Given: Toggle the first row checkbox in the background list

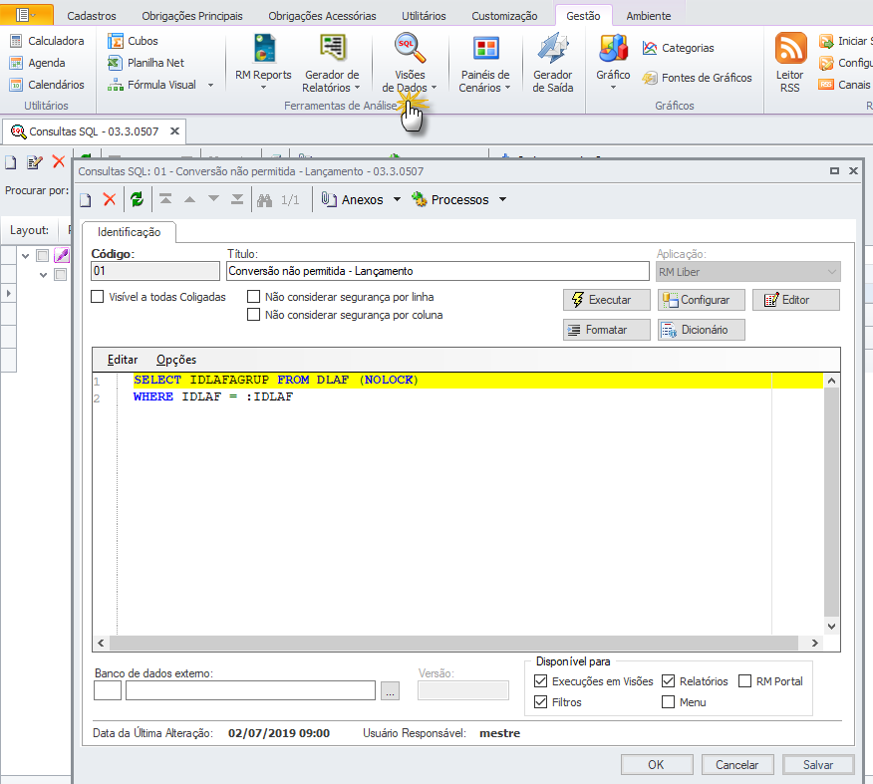Looking at the screenshot, I should [42, 255].
